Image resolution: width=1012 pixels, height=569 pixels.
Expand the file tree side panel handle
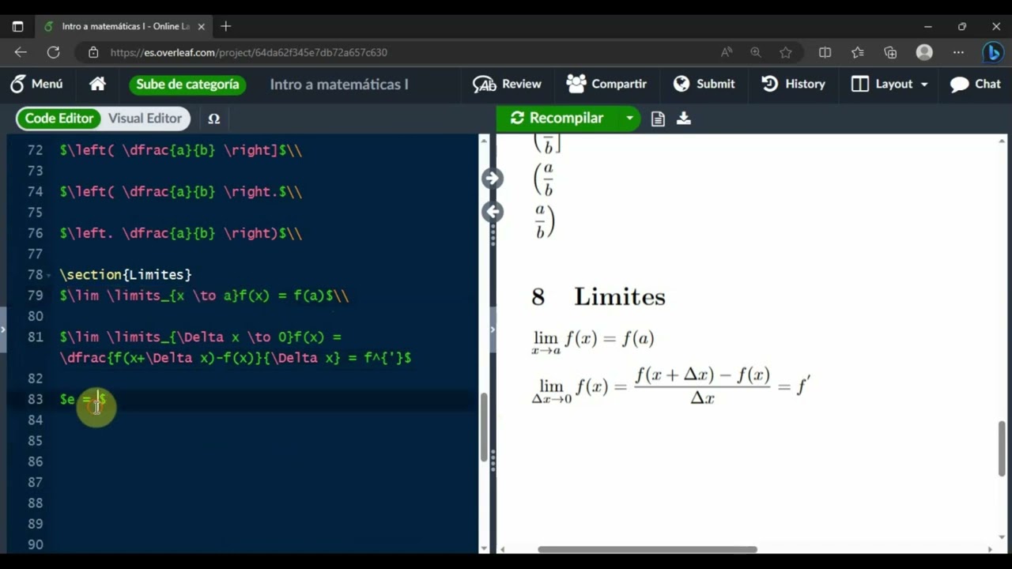tap(3, 328)
